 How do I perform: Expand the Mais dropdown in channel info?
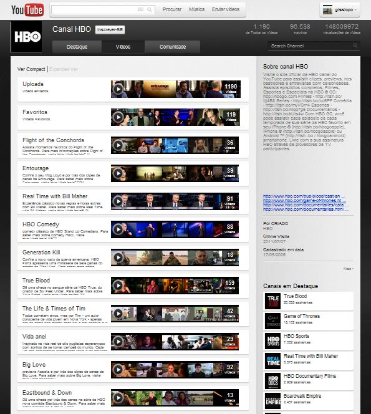pos(349,269)
